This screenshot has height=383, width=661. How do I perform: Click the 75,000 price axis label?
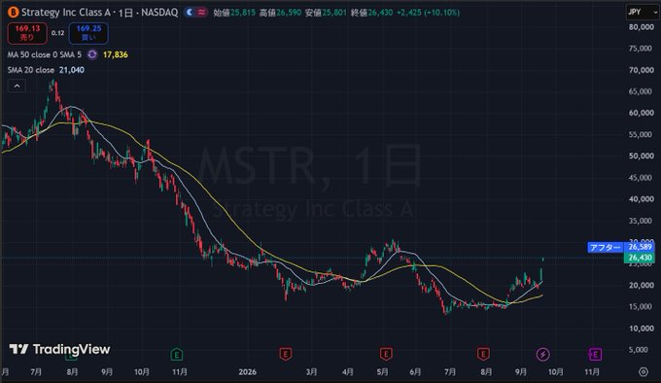[642, 49]
